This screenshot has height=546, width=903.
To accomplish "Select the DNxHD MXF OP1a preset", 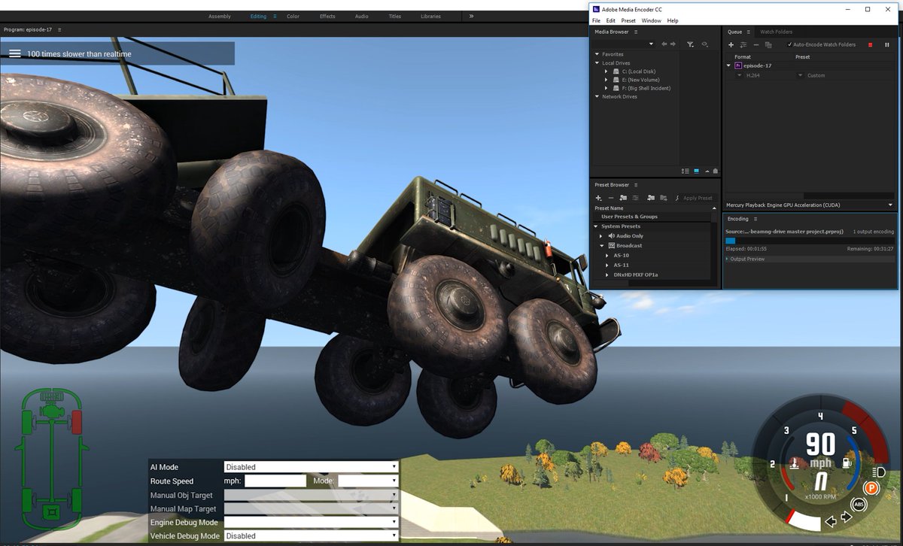I will pyautogui.click(x=635, y=275).
